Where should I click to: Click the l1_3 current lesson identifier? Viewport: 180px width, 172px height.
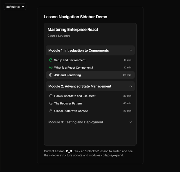(x=69, y=151)
